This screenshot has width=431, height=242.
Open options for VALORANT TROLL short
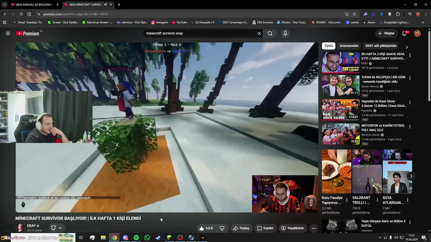click(377, 200)
